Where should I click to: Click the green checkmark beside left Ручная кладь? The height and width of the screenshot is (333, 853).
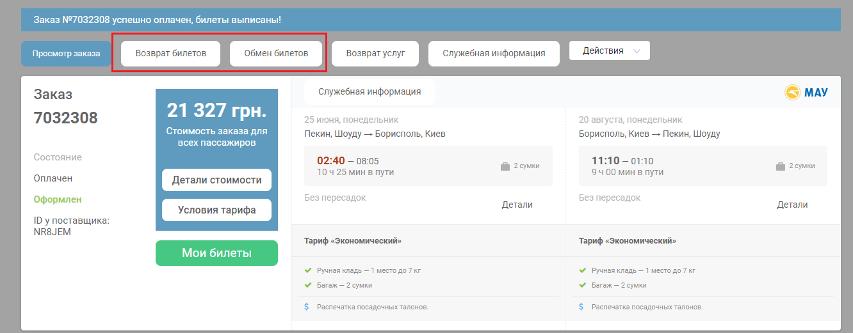point(308,270)
